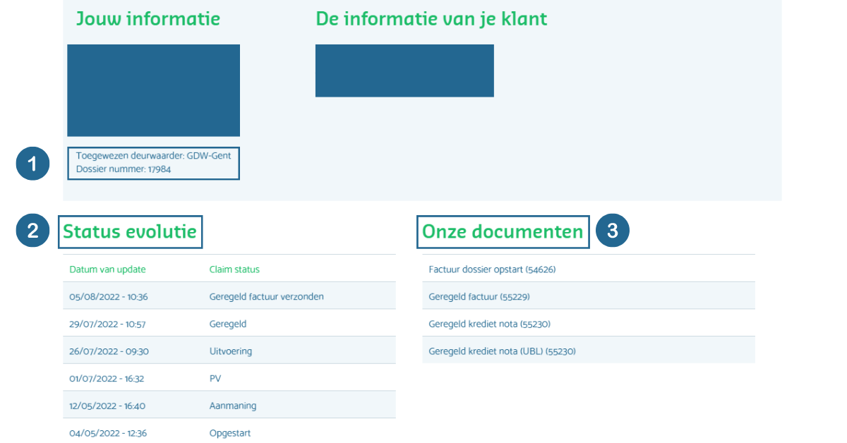Open Geregeld krediet nota (UBL) (55230)

[x=502, y=351]
